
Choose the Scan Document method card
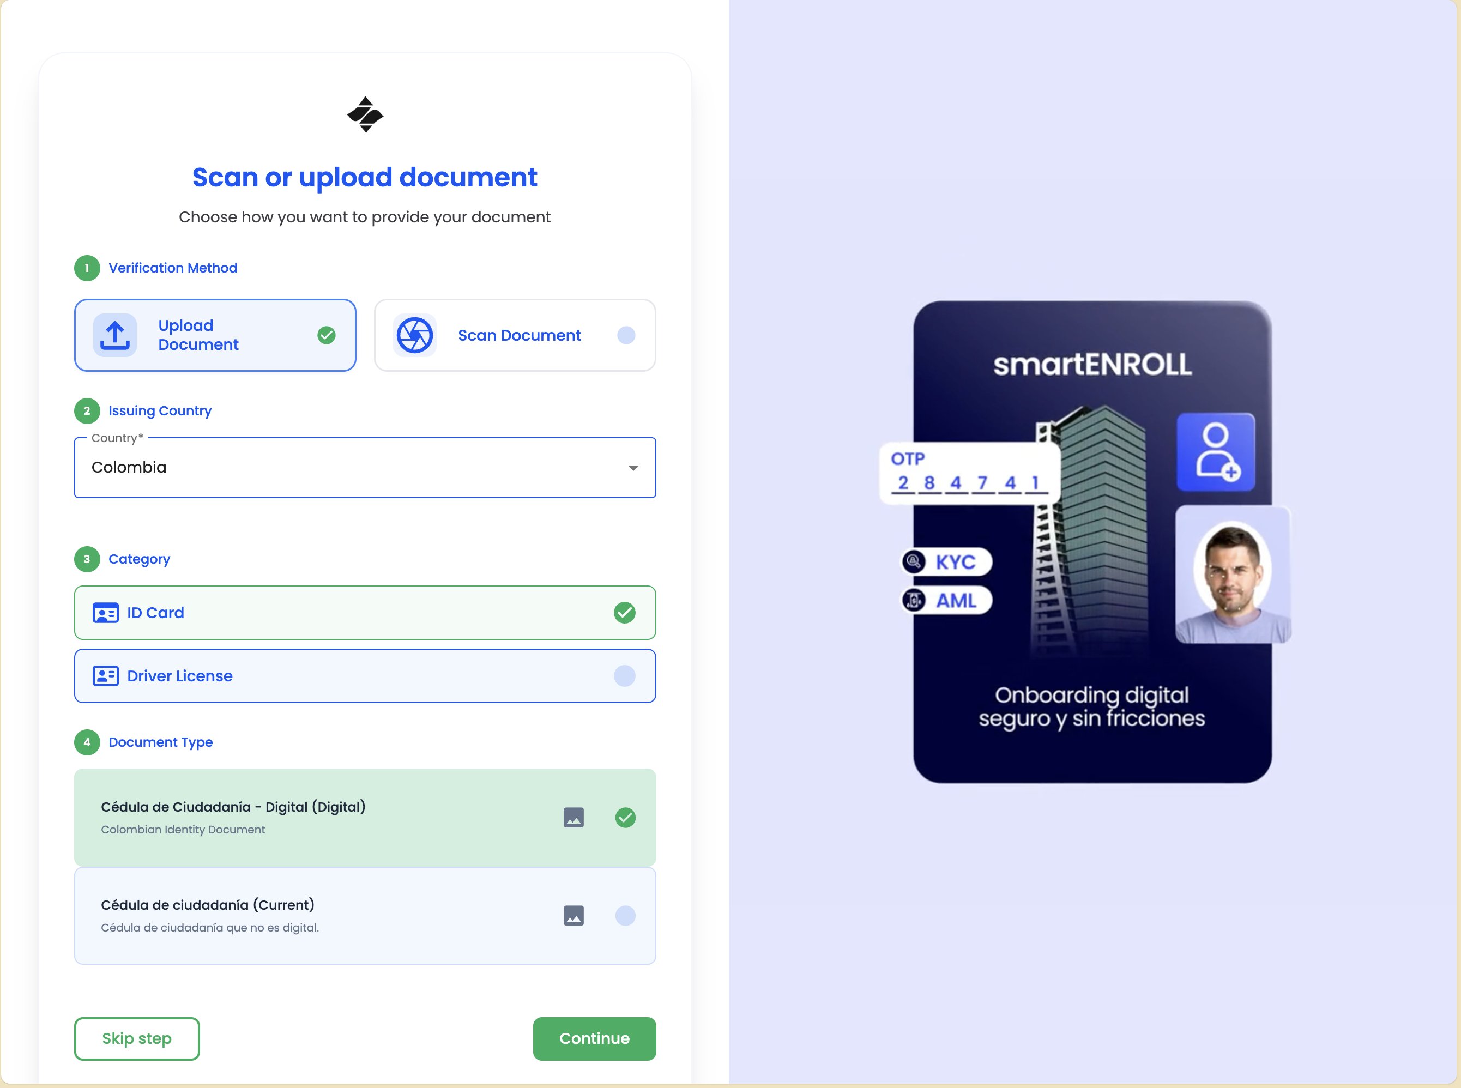coord(515,335)
